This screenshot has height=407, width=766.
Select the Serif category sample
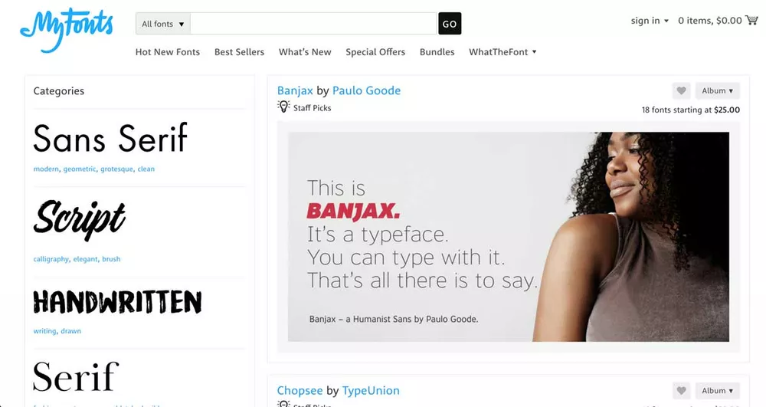[76, 376]
